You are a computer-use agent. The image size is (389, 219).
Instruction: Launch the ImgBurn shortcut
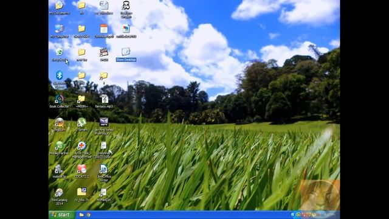click(x=60, y=122)
